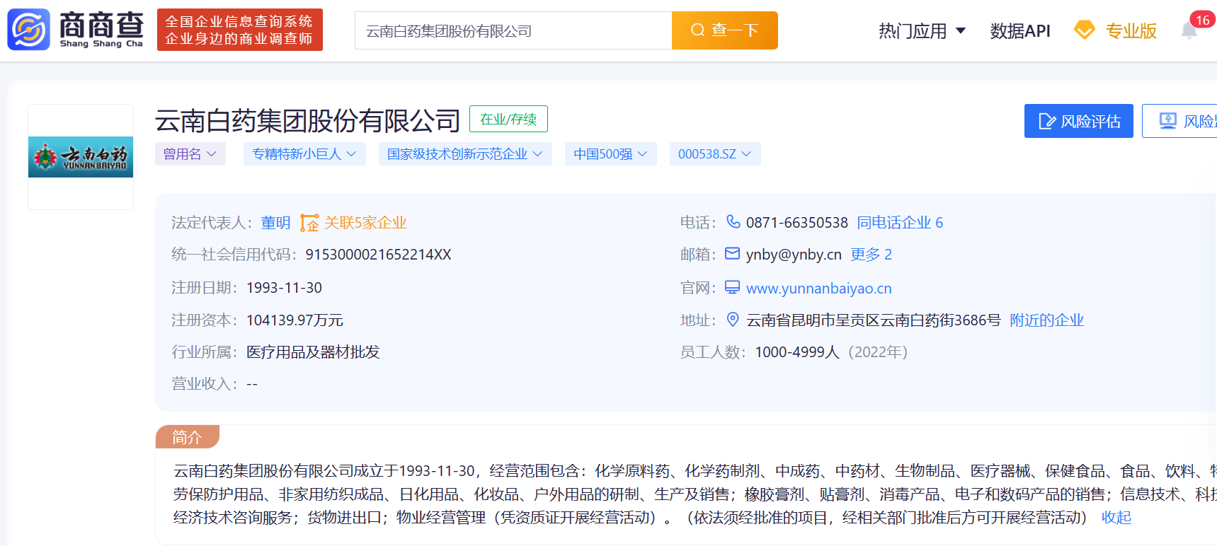The image size is (1217, 546).
Task: Select the 简介 tab label
Action: [x=188, y=437]
